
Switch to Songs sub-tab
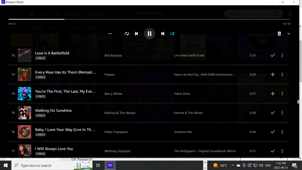coord(92,28)
